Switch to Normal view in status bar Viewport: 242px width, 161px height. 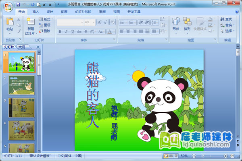click(x=166, y=156)
